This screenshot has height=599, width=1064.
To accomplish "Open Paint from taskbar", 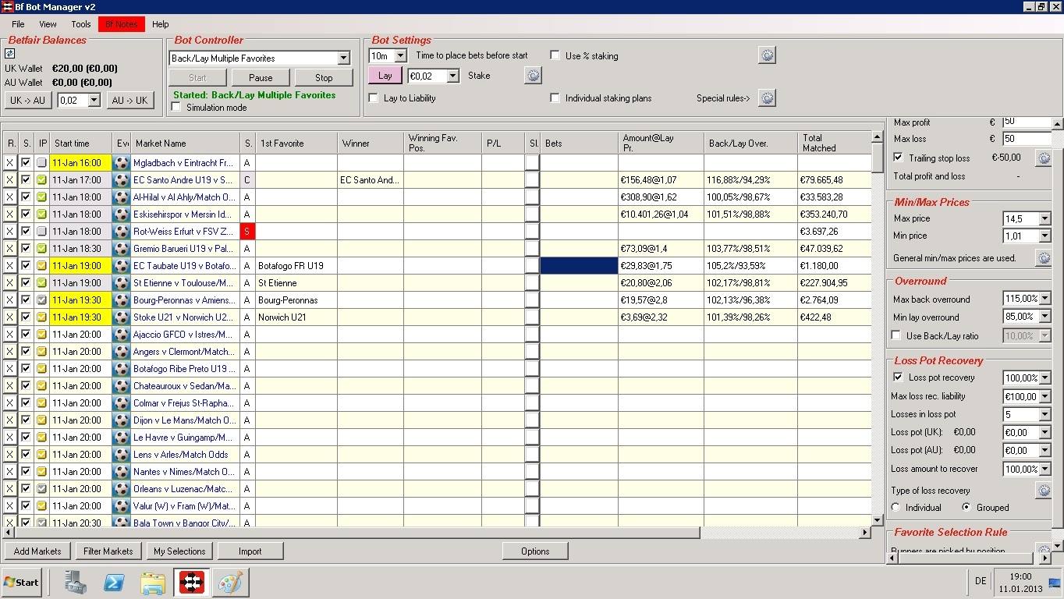I will [x=230, y=582].
